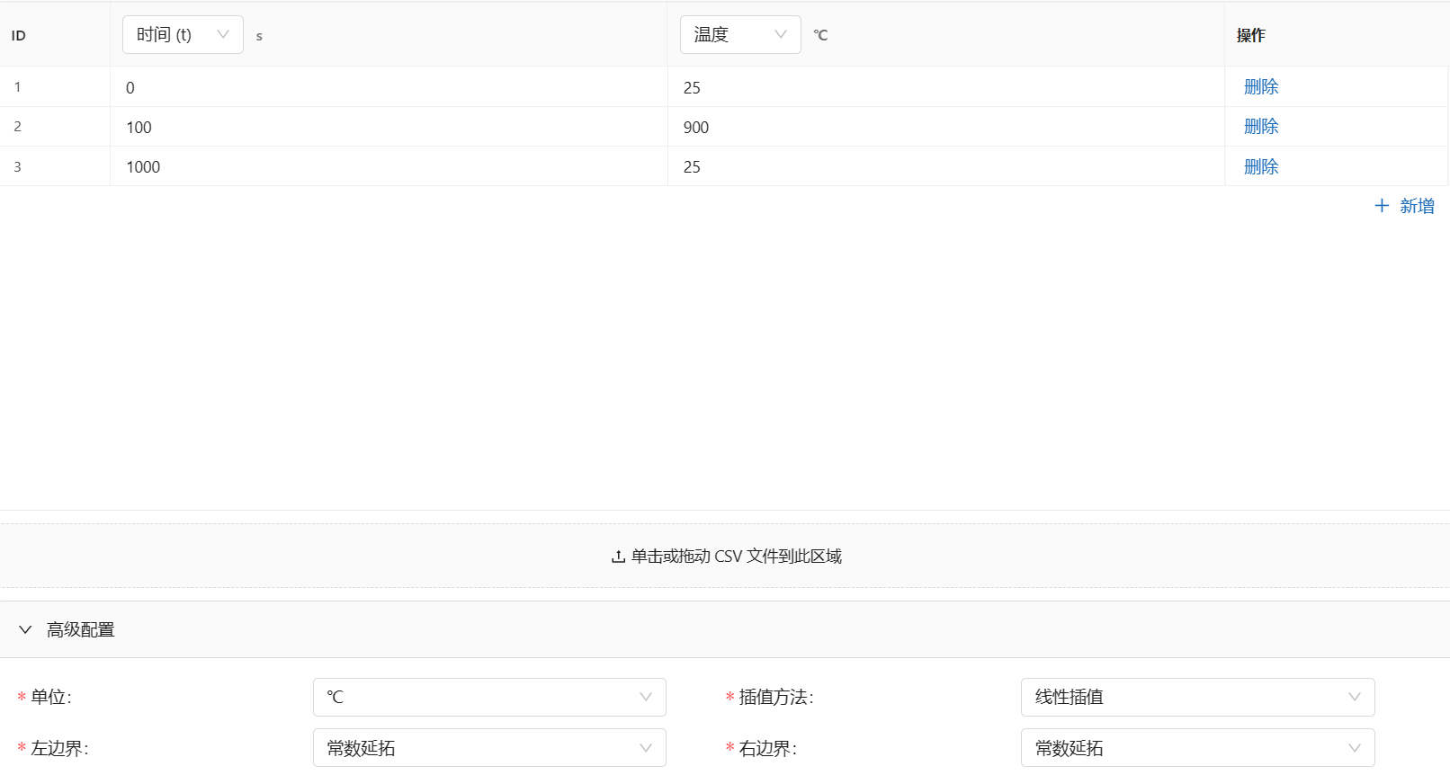Click the CSV upload area
Image resolution: width=1450 pixels, height=775 pixels.
(725, 556)
